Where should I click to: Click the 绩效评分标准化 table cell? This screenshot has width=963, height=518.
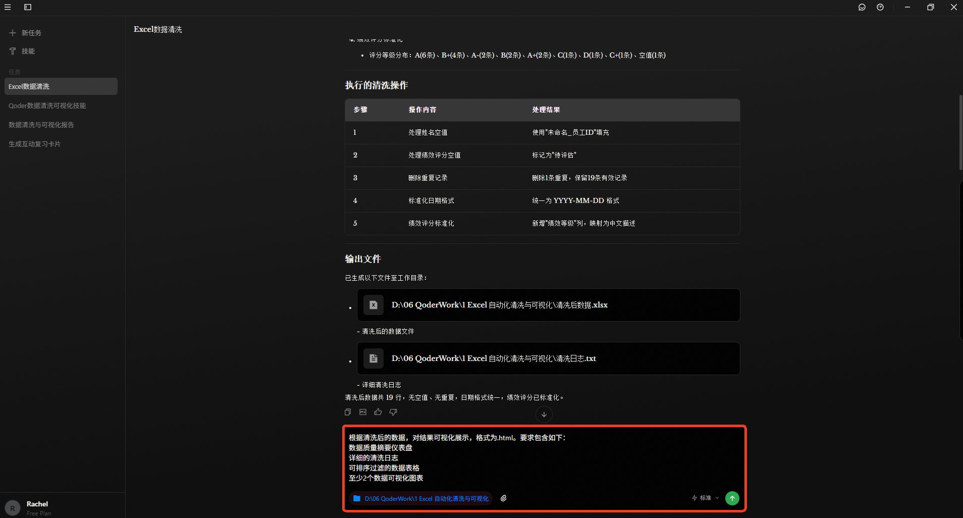[432, 223]
